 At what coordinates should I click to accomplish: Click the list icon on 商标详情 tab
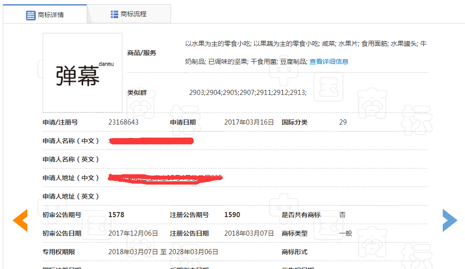pyautogui.click(x=31, y=15)
